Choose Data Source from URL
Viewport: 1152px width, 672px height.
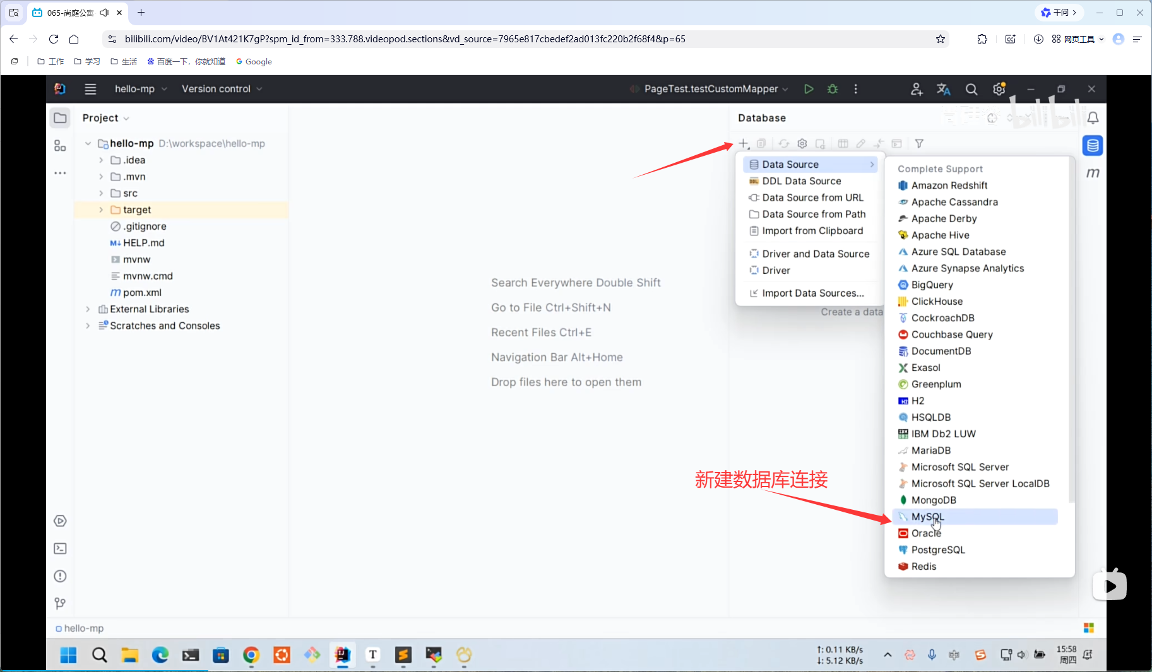coord(810,197)
